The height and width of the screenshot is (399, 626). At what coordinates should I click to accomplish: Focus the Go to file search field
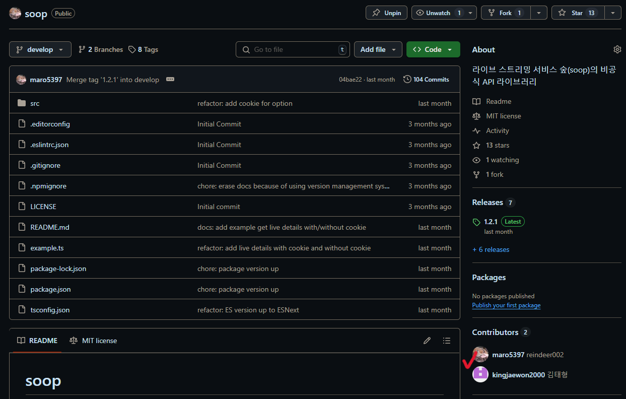pyautogui.click(x=293, y=49)
